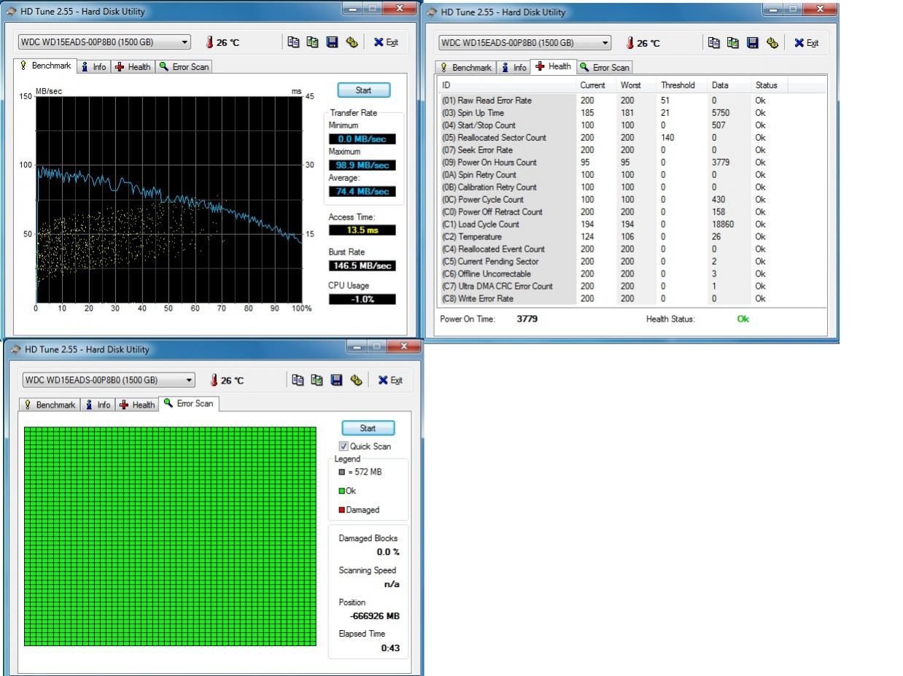The width and height of the screenshot is (903, 676).
Task: Switch to Benchmark tab in Health window
Action: 466,68
